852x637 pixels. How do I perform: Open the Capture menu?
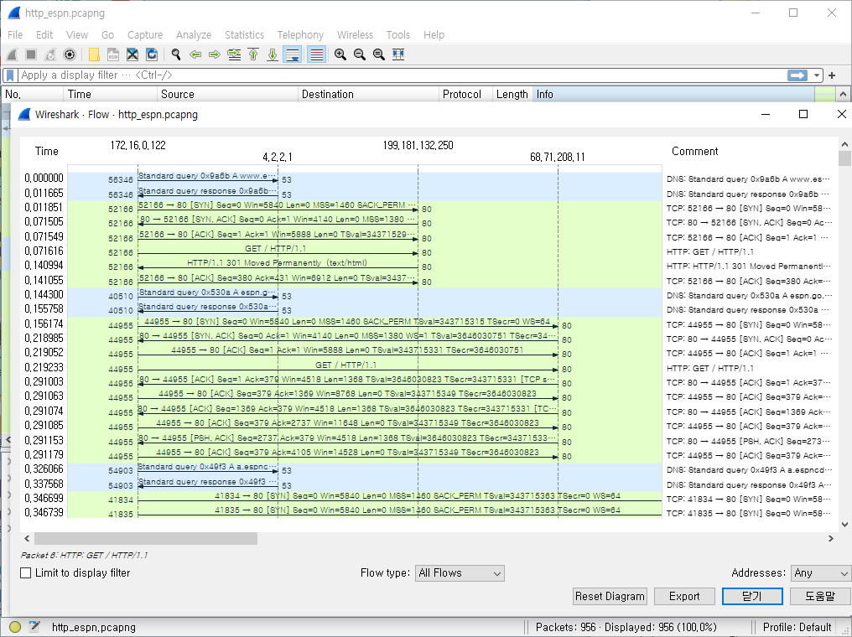(x=145, y=34)
